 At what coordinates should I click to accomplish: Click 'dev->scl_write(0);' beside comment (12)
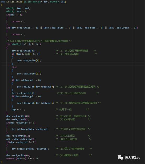(18, 155)
